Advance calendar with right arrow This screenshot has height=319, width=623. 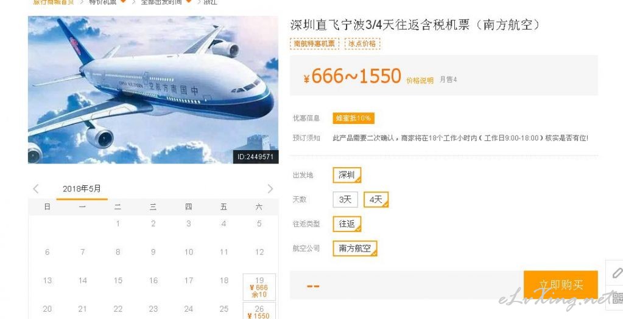tap(270, 188)
